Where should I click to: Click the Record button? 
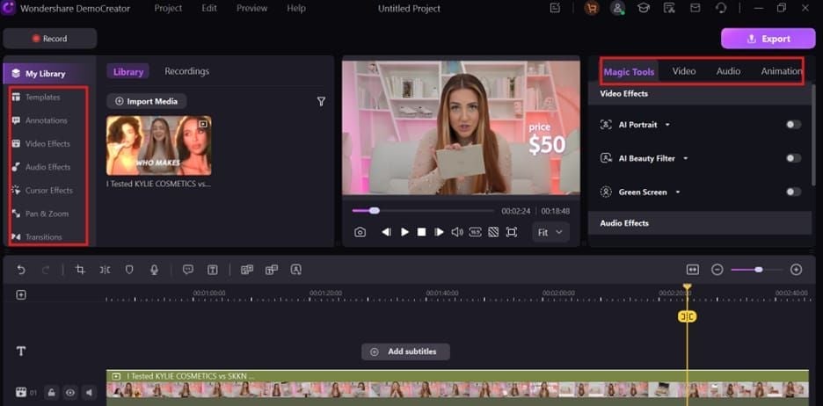click(x=50, y=39)
